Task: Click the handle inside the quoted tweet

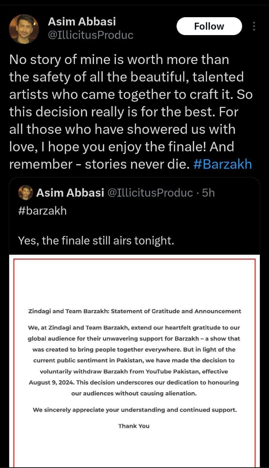Action: tap(150, 193)
